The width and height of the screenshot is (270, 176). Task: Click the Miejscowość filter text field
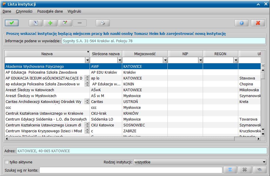[x=143, y=60]
